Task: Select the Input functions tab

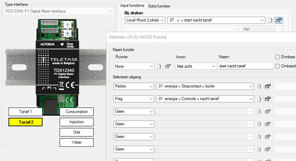Action: (x=132, y=6)
